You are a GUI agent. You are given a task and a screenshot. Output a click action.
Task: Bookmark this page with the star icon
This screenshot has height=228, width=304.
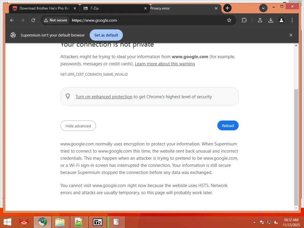(x=229, y=20)
